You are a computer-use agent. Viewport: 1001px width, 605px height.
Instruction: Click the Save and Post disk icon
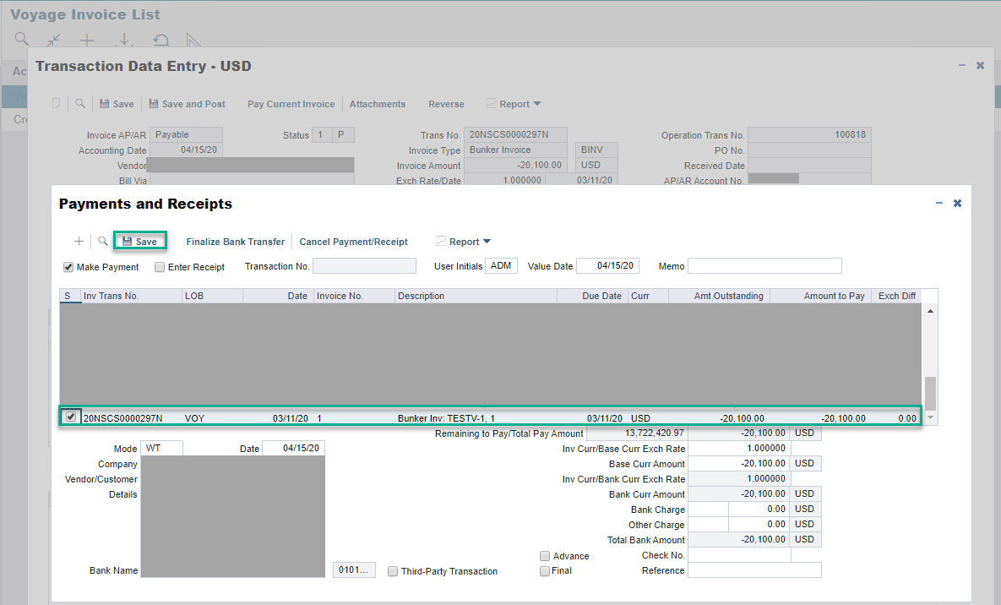tap(153, 103)
